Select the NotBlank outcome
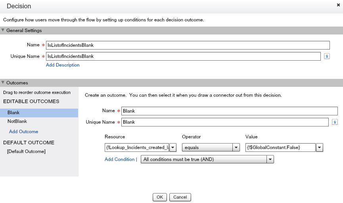This screenshot has width=343, height=203. point(17,121)
